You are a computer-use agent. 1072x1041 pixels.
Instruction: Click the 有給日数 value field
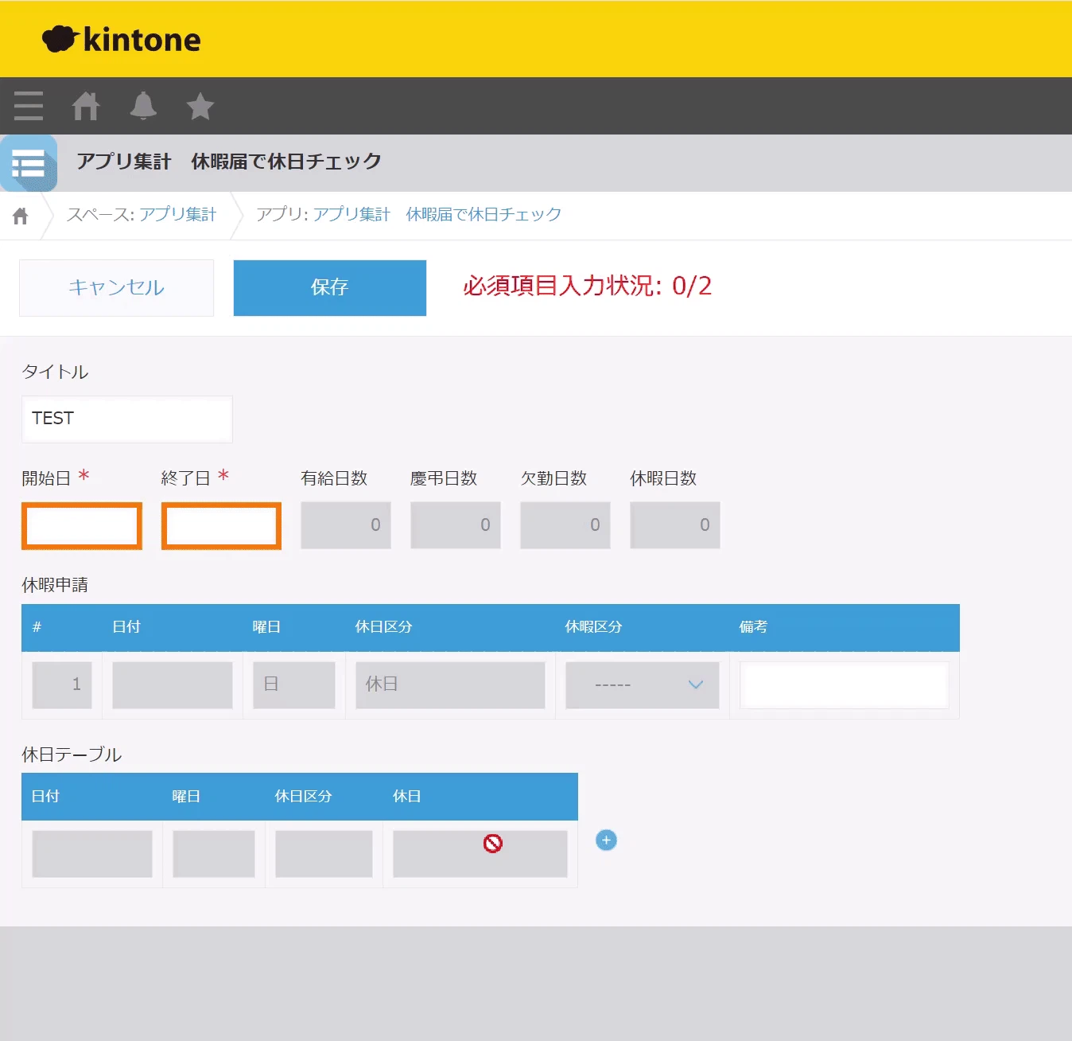(346, 525)
